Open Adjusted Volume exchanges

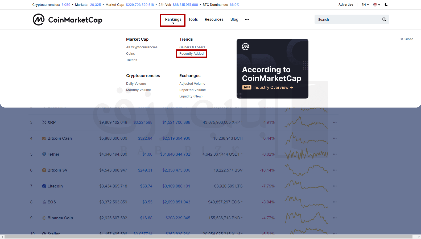pyautogui.click(x=192, y=84)
